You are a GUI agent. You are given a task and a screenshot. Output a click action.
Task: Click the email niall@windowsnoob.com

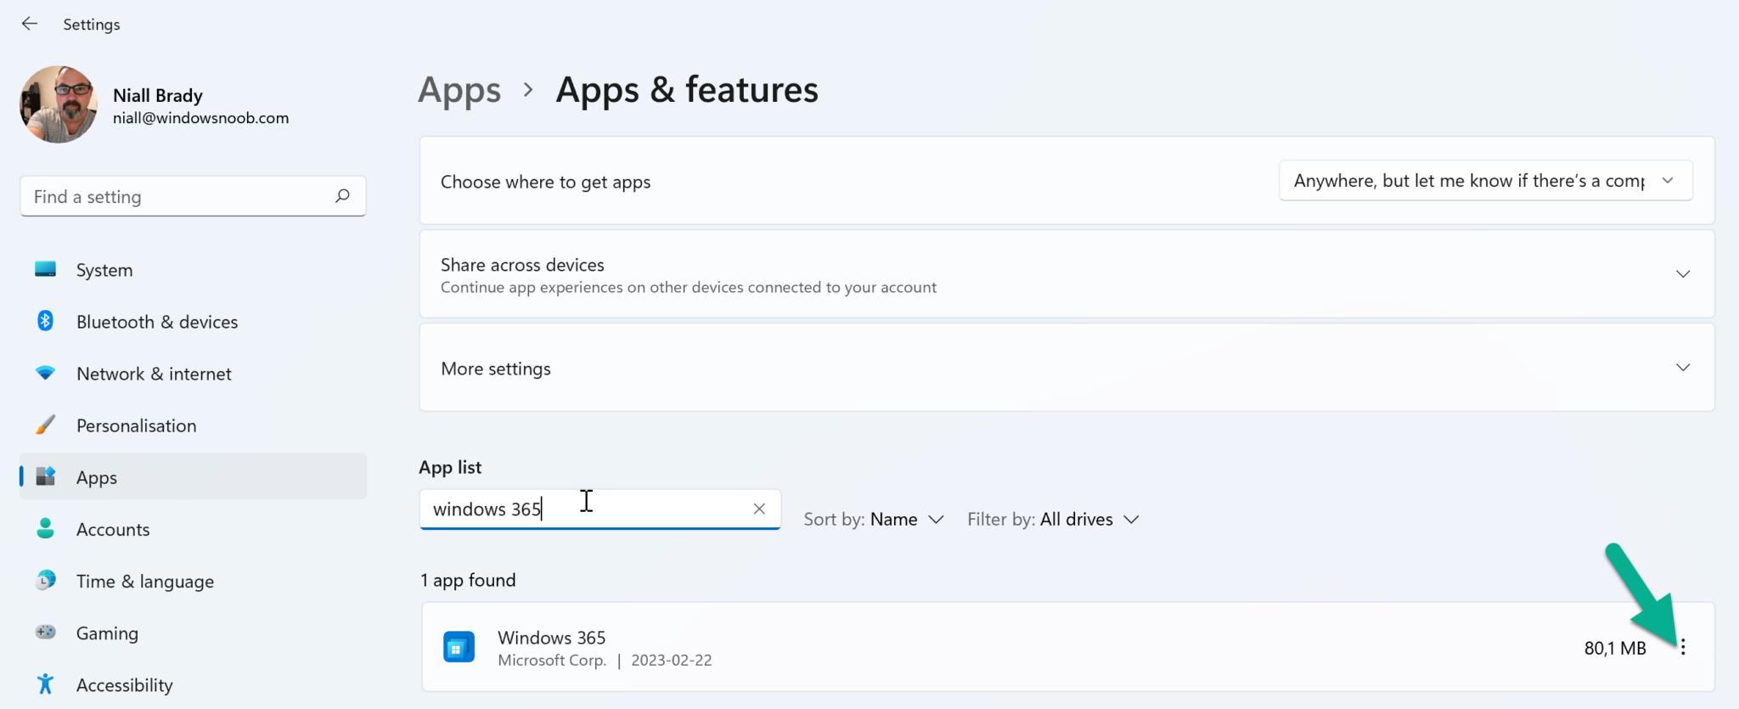pyautogui.click(x=201, y=118)
